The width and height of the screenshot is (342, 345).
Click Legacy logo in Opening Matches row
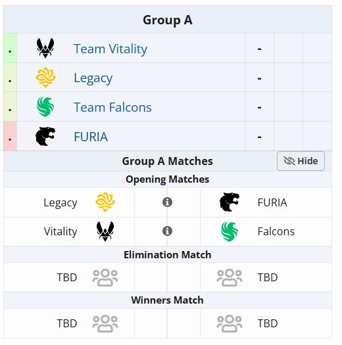105,202
